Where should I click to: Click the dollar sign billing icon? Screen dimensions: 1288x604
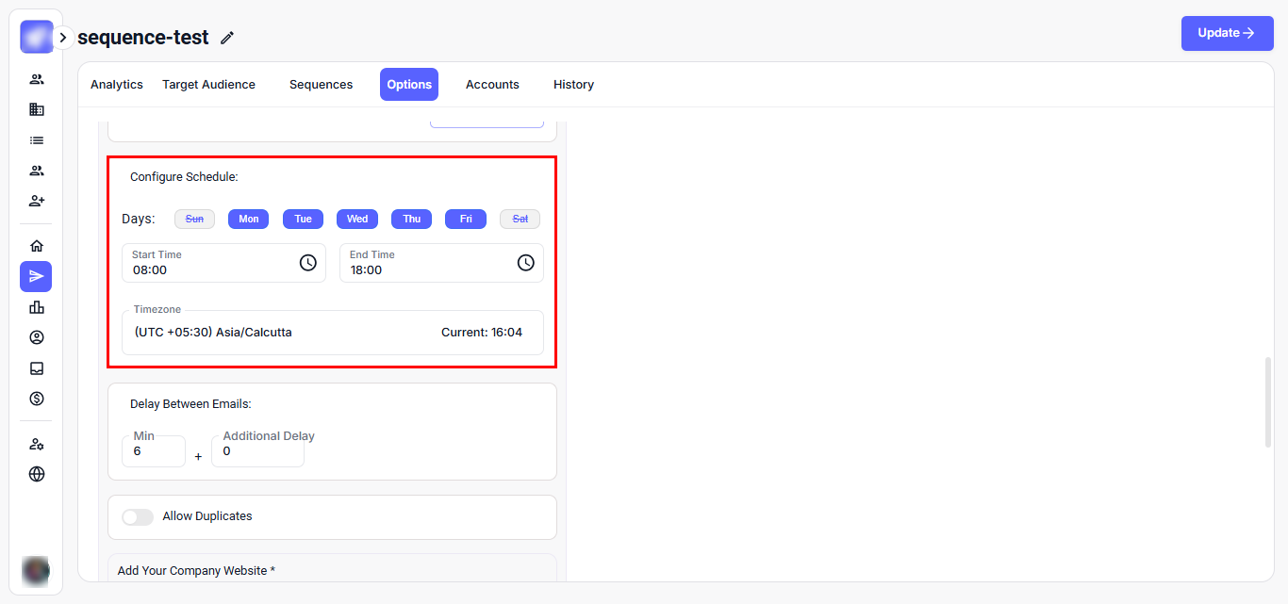tap(37, 399)
